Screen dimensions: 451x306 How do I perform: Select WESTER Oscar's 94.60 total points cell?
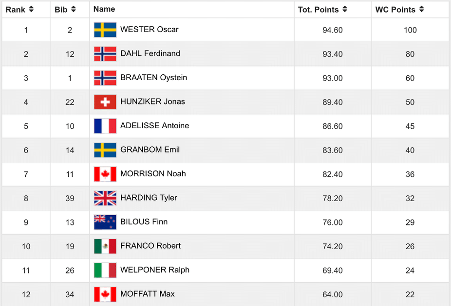(333, 30)
